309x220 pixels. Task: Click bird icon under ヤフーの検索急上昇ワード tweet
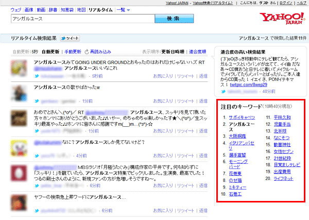[37, 211]
